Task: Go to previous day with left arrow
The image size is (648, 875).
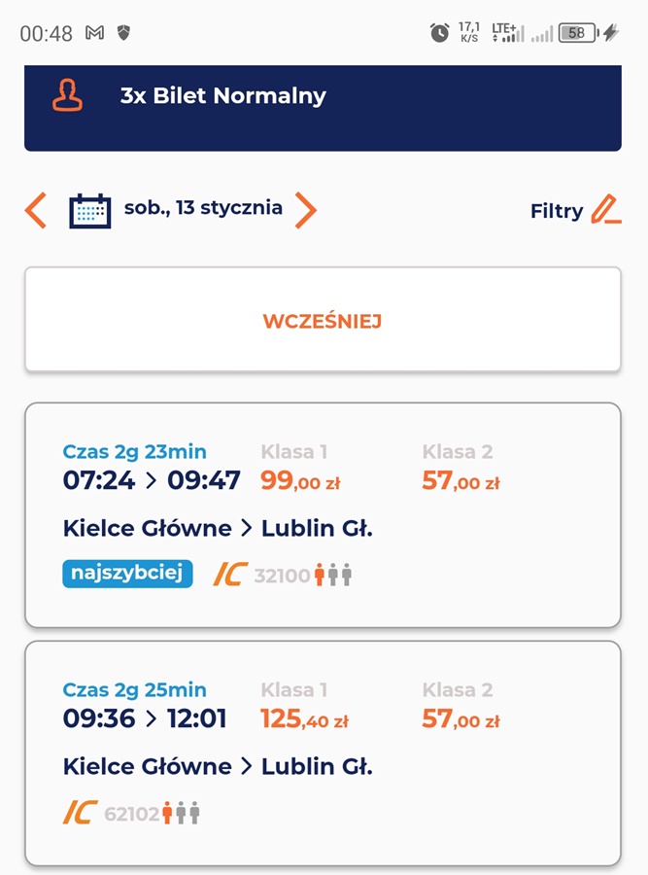Action: click(36, 210)
